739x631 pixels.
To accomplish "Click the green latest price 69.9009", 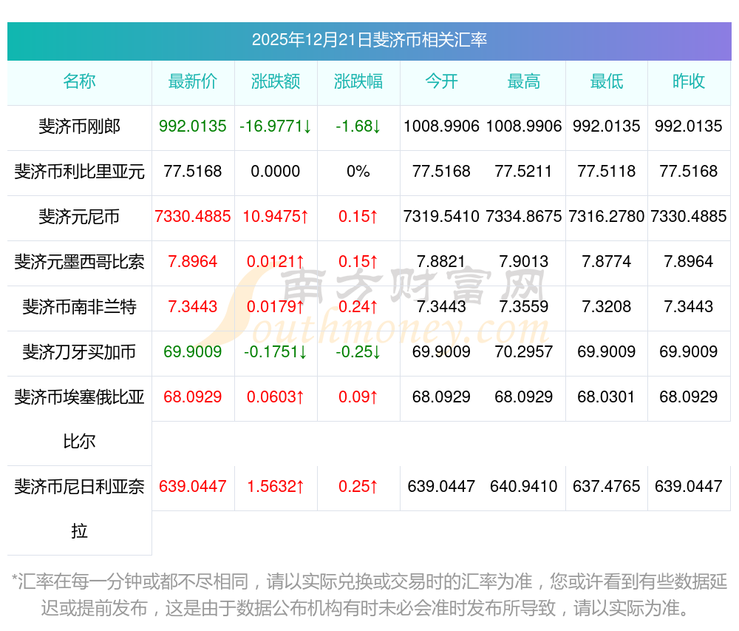I will (193, 352).
